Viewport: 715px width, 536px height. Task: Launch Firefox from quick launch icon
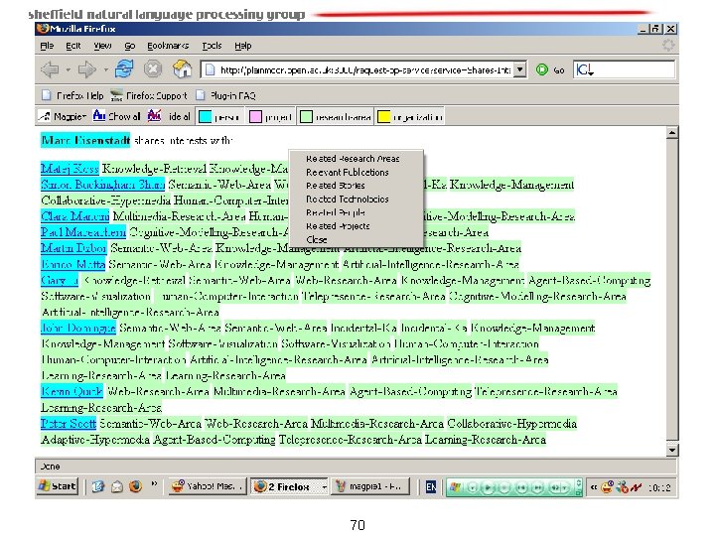coord(135,486)
